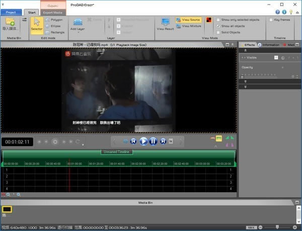
Task: Pick the Ellipse shape tool
Action: click(54, 26)
